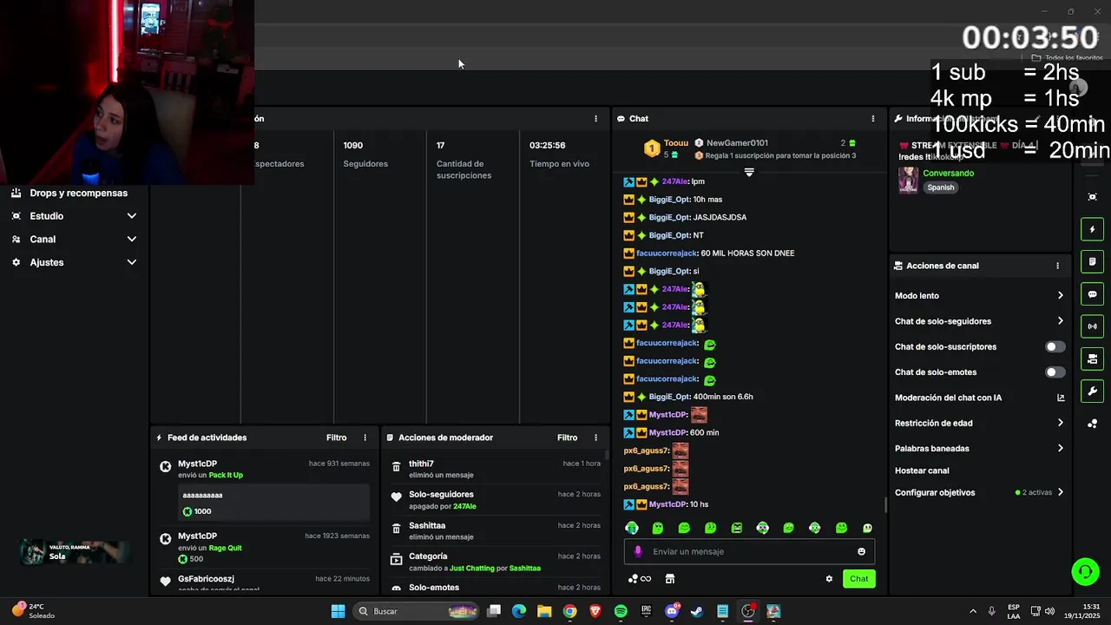This screenshot has width=1111, height=625.
Task: Open Modo lento options arrow
Action: pos(1060,296)
